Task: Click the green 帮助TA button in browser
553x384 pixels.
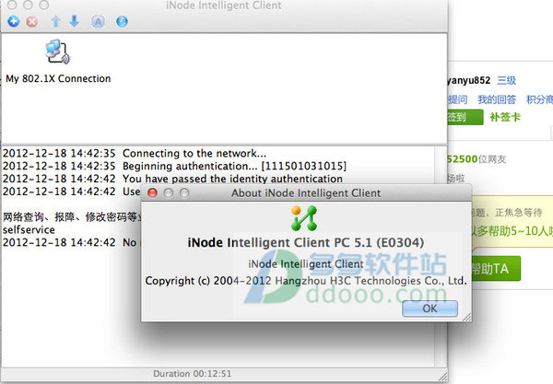Action: click(496, 269)
